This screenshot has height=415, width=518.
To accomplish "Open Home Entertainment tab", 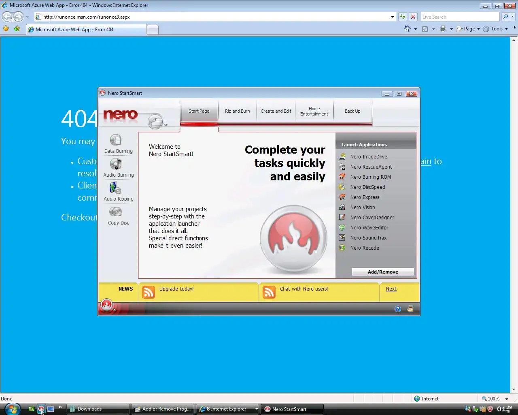I will click(x=314, y=111).
